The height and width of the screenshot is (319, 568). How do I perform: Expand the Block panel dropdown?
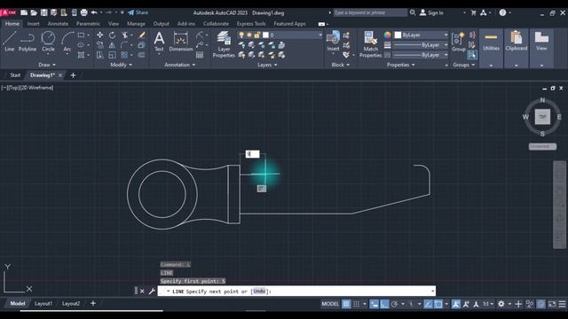click(341, 65)
